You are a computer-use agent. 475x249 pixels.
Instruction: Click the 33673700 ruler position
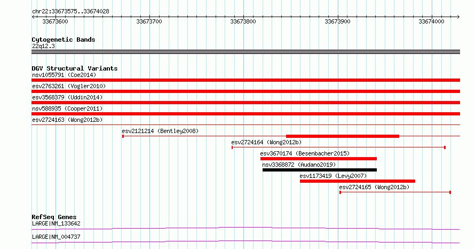coord(149,21)
